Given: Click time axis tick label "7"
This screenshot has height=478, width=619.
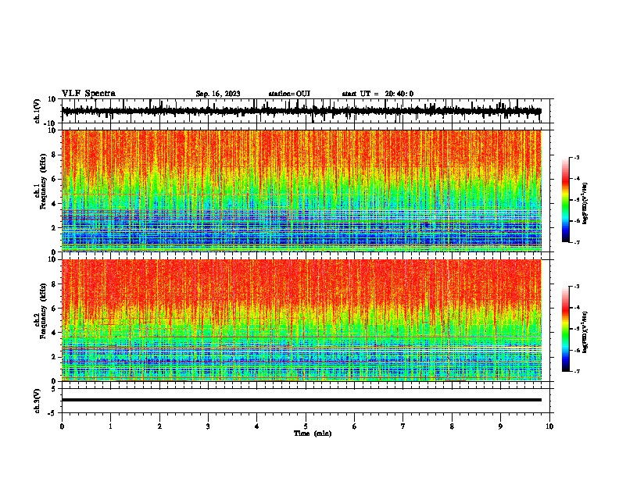Looking at the screenshot, I should (403, 426).
